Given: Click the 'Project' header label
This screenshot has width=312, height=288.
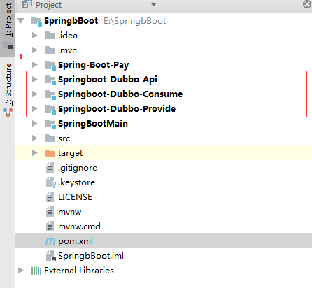Looking at the screenshot, I should 48,5.
